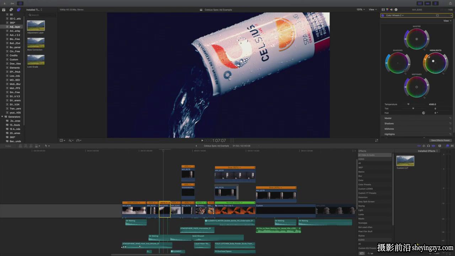Open the Info inspector icon
This screenshot has height=256, width=455.
pos(396,10)
